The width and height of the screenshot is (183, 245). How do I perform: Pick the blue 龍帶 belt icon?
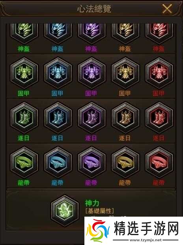pyautogui.click(x=58, y=163)
